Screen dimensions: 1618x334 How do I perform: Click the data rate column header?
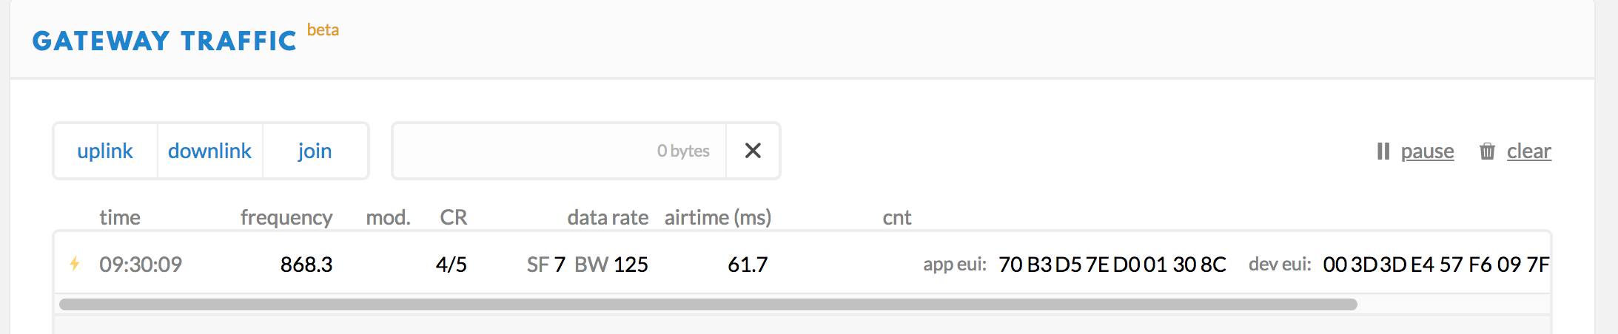pyautogui.click(x=608, y=217)
